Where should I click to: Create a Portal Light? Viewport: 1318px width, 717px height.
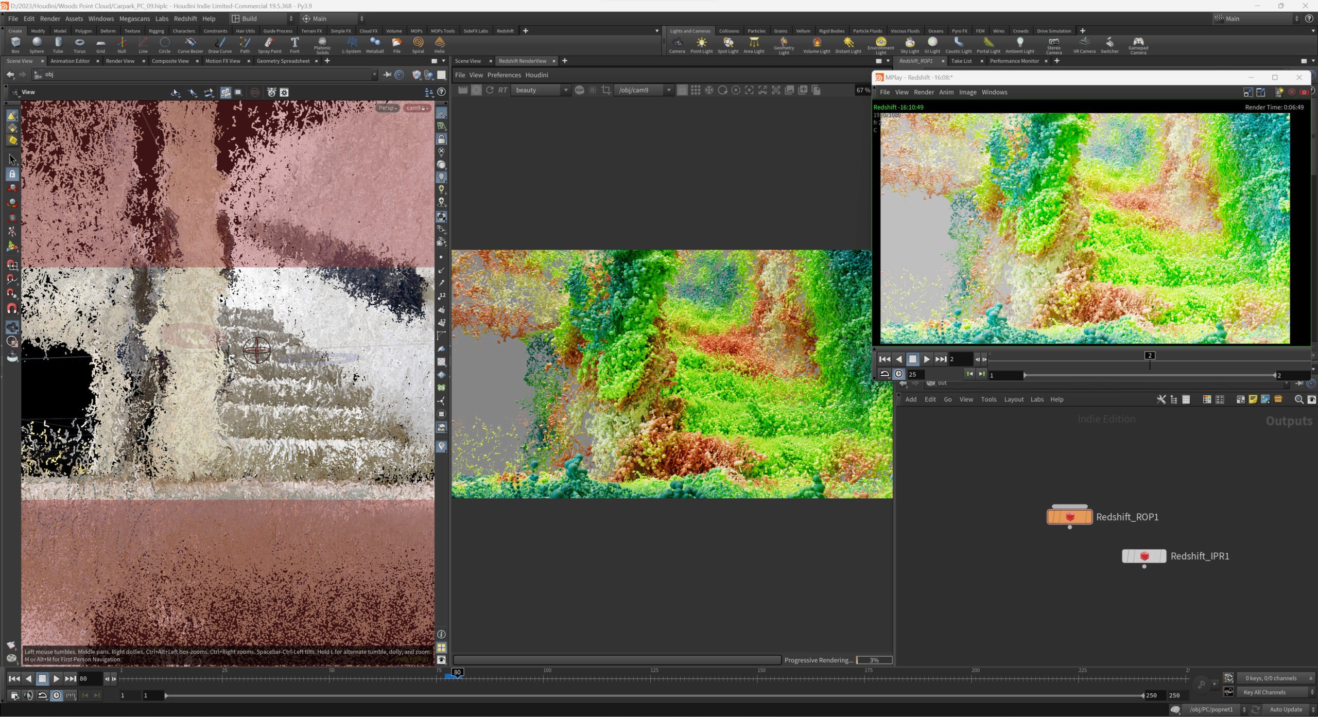(x=988, y=45)
